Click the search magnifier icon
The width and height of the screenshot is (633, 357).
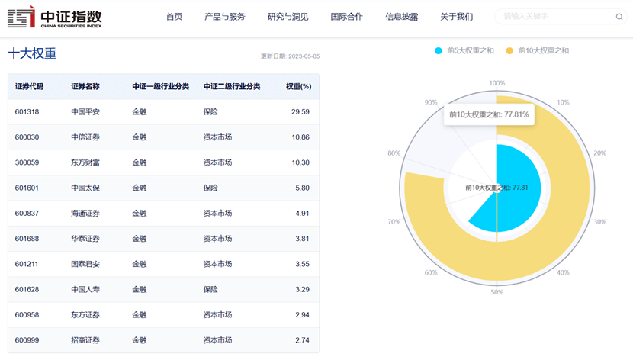619,17
